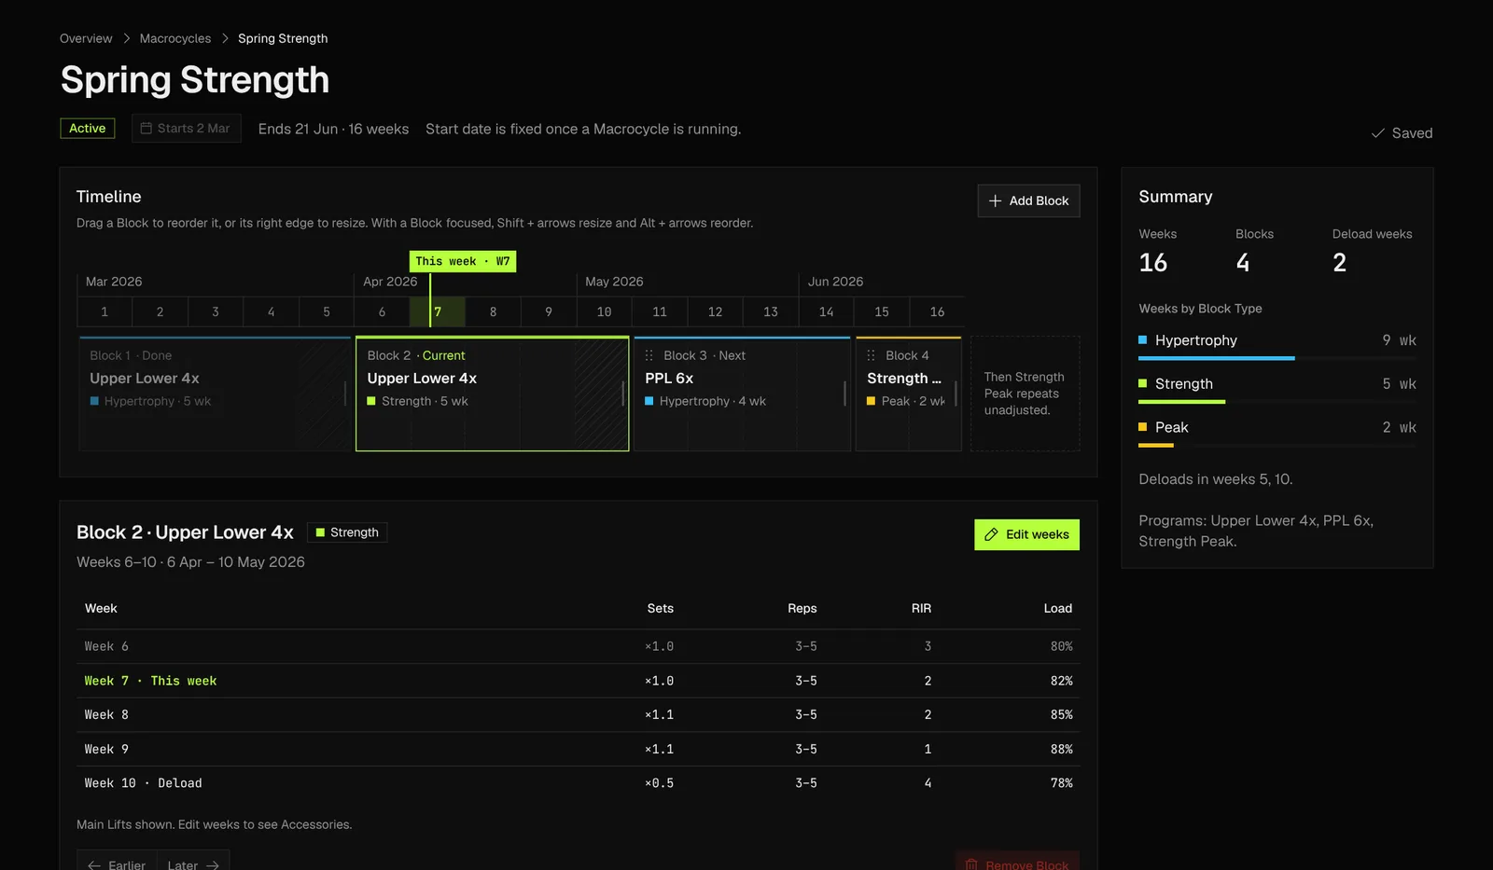
Task: Click ×0.5 sets value for Week 10
Action: 659,783
